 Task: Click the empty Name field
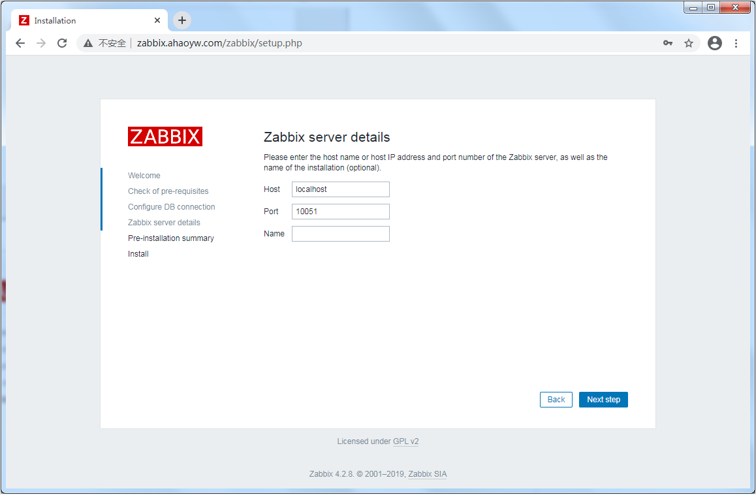click(340, 234)
